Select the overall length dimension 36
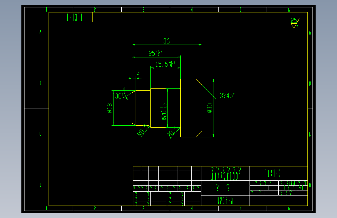 pos(166,41)
